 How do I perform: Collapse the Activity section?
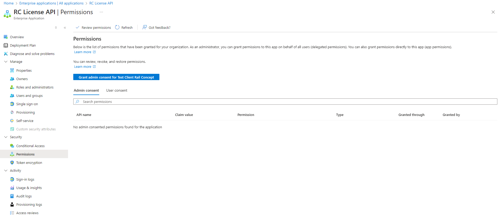6,171
